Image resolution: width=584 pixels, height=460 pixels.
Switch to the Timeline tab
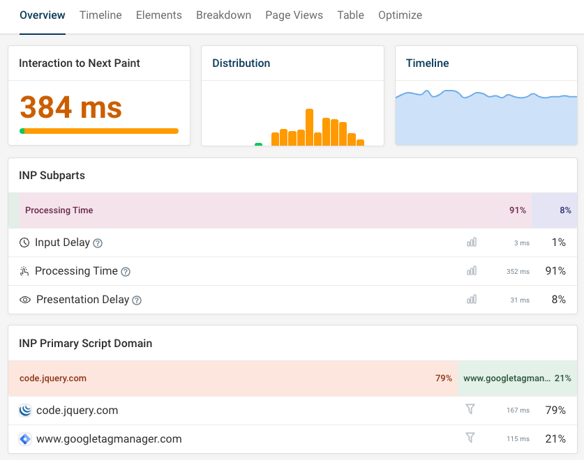pos(100,15)
